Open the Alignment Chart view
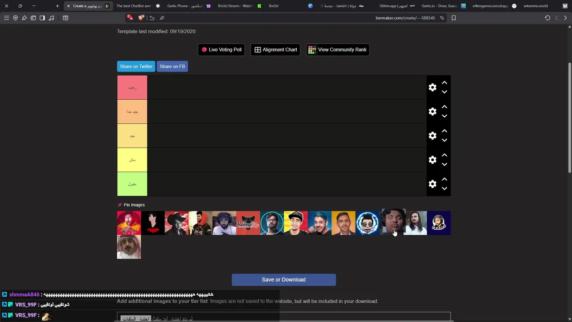This screenshot has height=322, width=572. (x=275, y=50)
